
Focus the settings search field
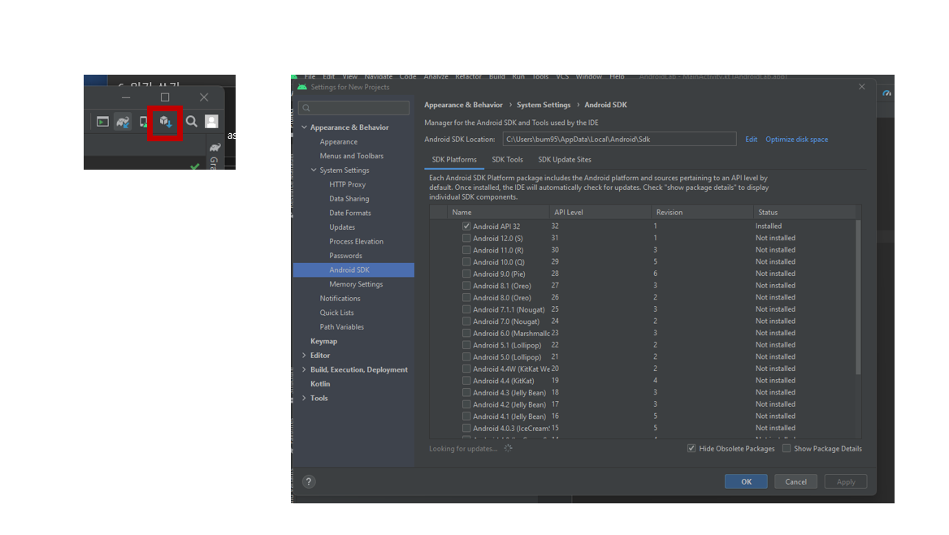[x=354, y=108]
